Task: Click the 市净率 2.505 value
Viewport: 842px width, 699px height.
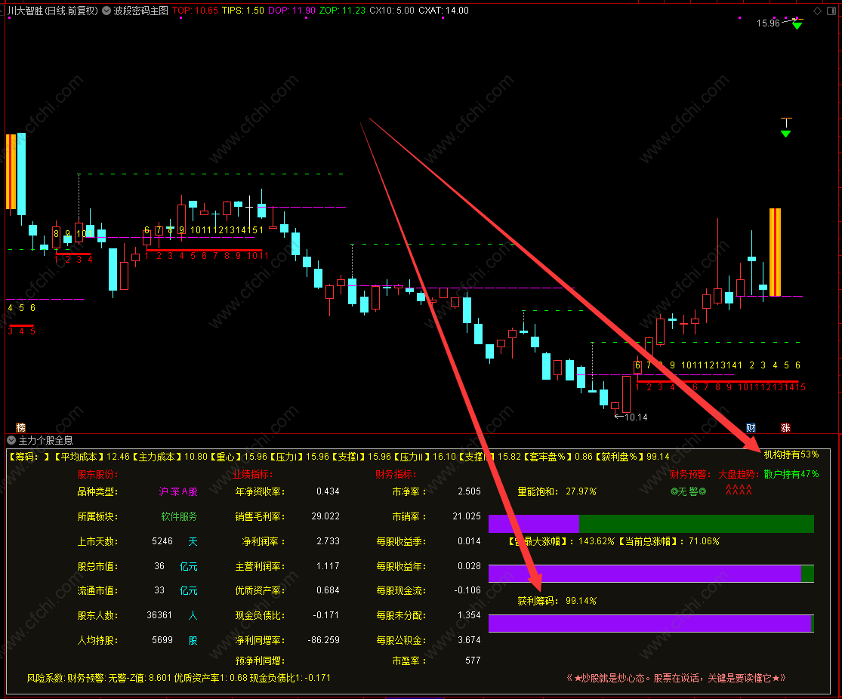Action: (469, 491)
